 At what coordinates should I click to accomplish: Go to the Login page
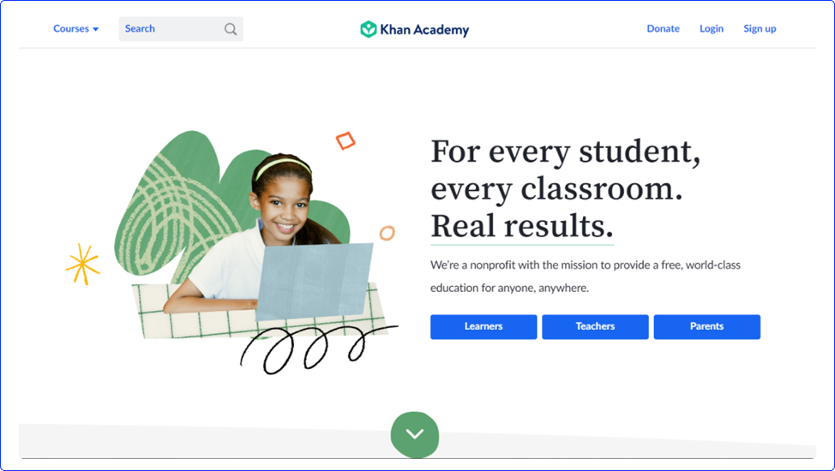(712, 29)
